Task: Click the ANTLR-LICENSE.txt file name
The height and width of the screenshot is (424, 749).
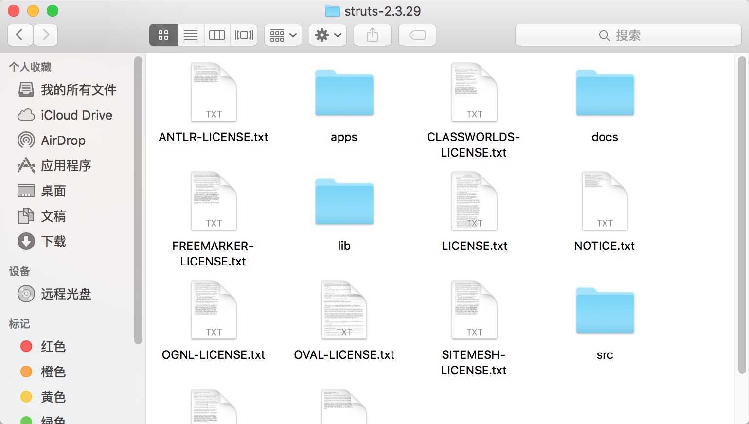Action: point(214,137)
